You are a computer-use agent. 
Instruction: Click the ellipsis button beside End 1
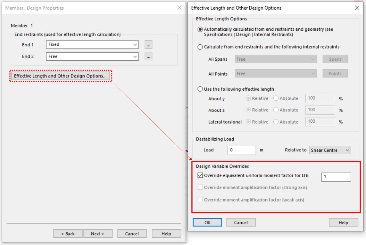click(x=148, y=45)
